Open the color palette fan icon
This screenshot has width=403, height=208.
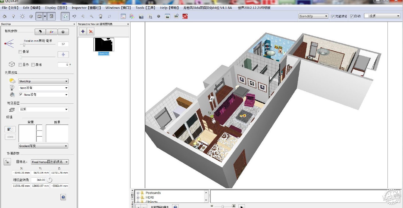tap(132, 16)
